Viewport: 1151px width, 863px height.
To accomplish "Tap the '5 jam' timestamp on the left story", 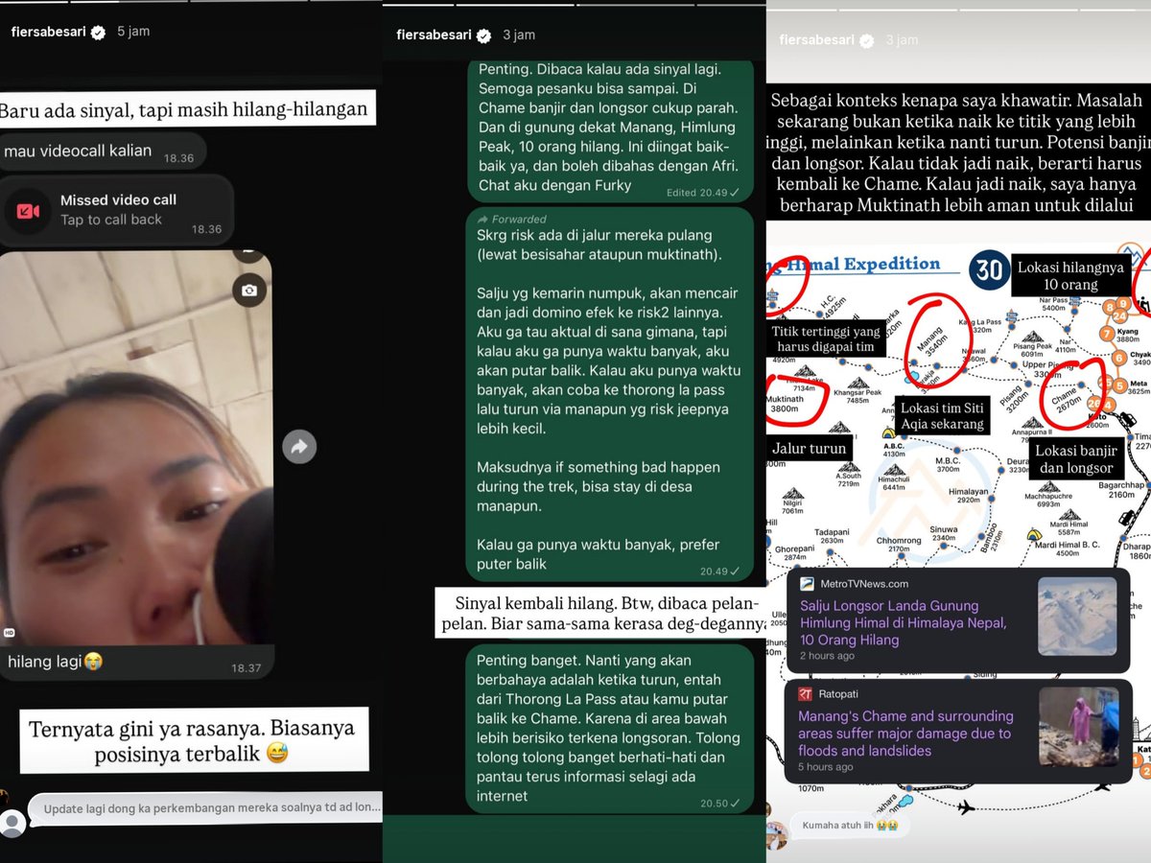I will [133, 32].
